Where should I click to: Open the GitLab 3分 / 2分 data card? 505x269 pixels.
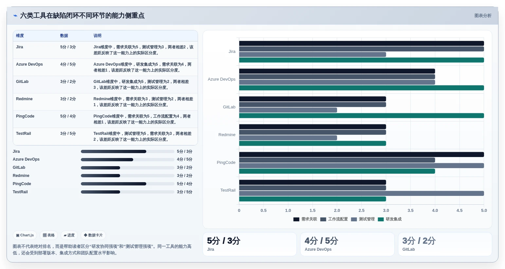click(445, 244)
